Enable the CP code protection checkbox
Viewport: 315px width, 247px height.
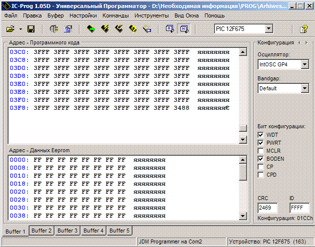pos(260,167)
